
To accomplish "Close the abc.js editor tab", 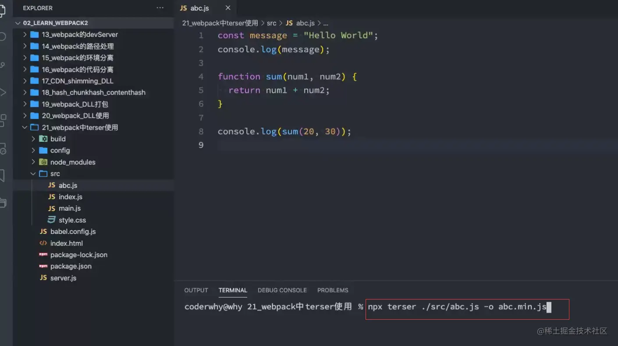I will click(228, 8).
